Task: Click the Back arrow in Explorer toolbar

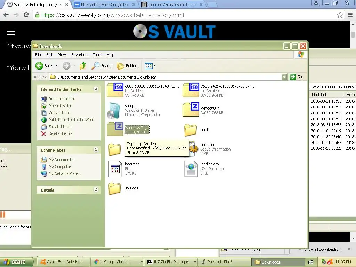Action: click(39, 66)
